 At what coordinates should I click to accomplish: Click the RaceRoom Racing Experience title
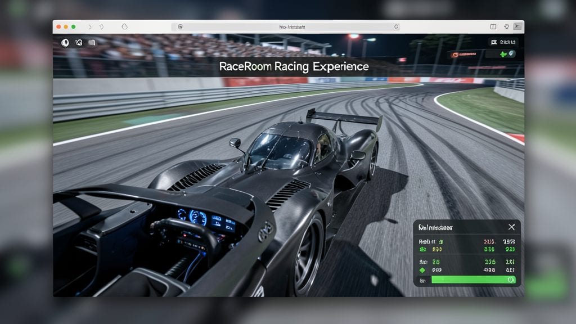(x=294, y=66)
